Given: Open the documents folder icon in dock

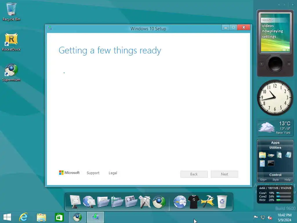Looking at the screenshot, I should pos(103,202).
